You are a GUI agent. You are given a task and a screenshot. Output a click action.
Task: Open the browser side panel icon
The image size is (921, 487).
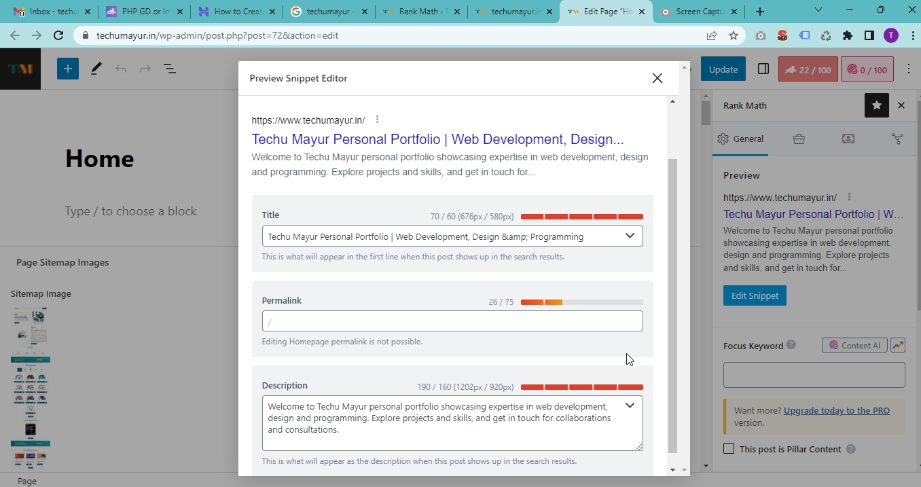869,35
